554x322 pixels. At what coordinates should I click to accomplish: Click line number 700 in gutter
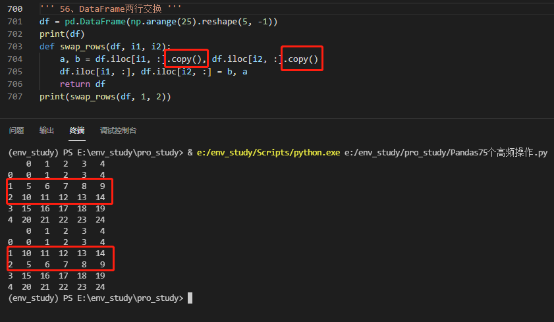tap(15, 9)
